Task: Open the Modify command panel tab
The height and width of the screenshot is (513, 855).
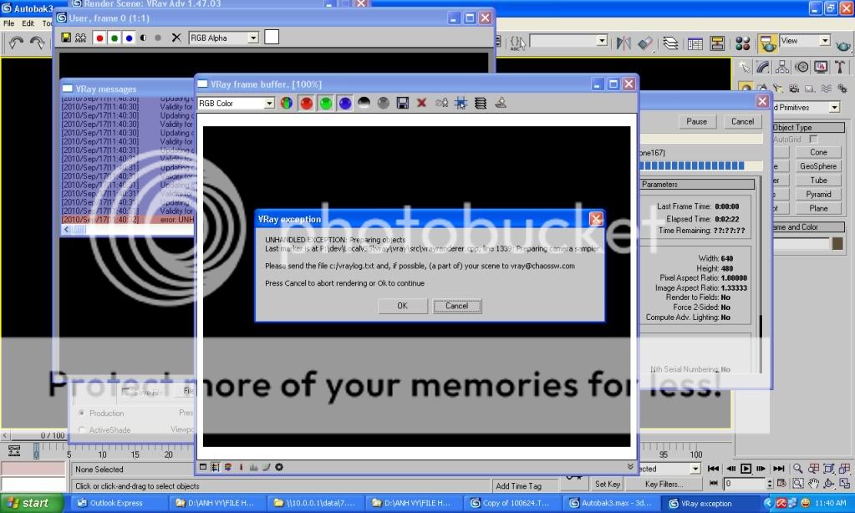Action: point(763,67)
